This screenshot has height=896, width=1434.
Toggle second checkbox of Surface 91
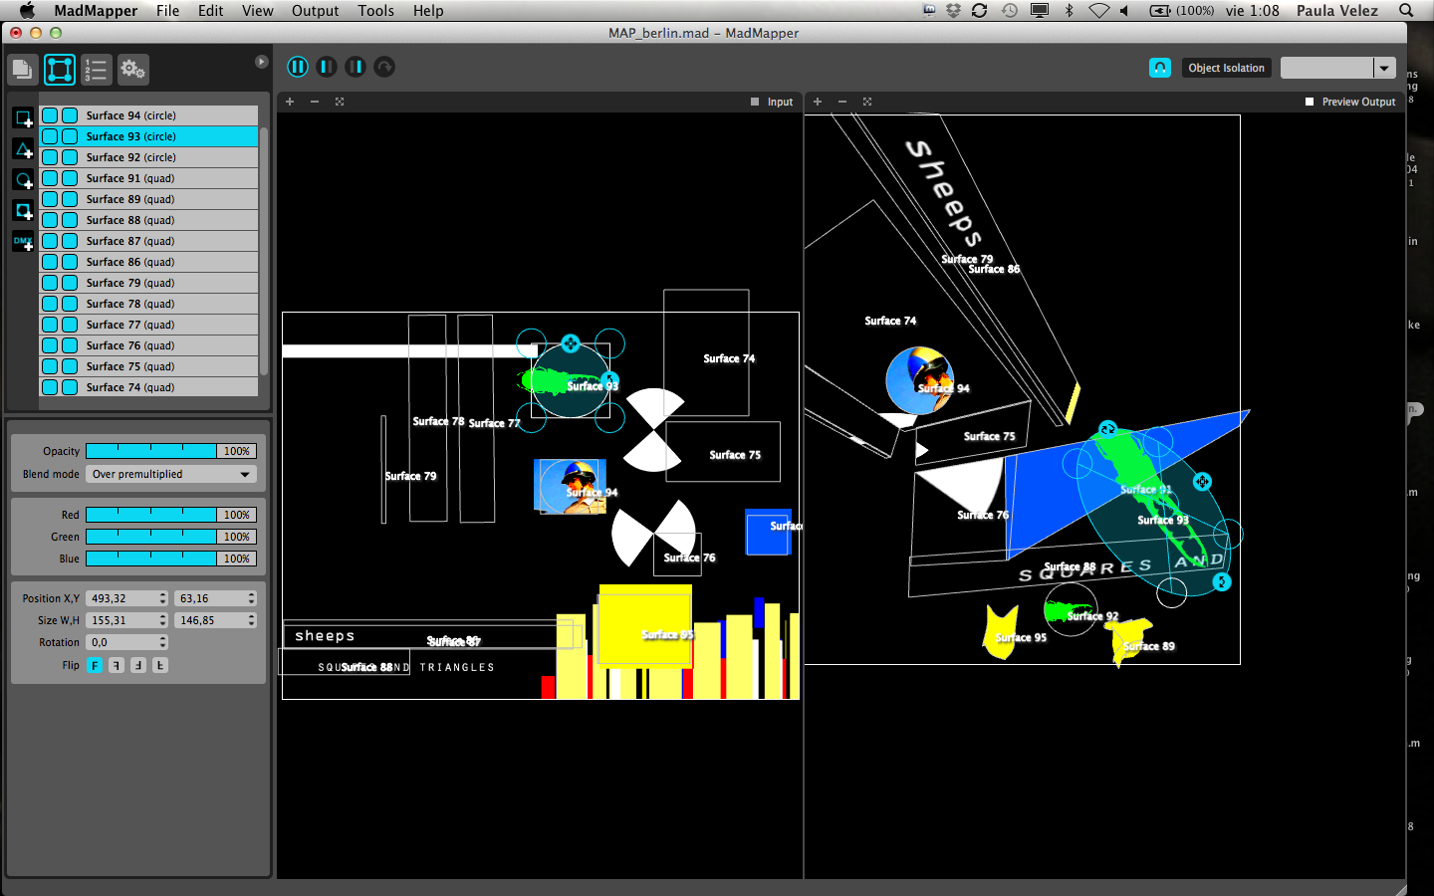point(70,178)
